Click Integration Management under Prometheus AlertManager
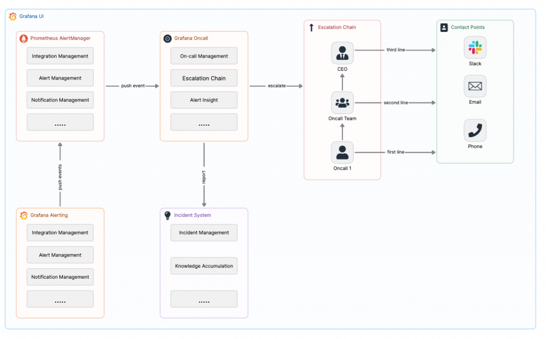This screenshot has width=546, height=339. 60,56
